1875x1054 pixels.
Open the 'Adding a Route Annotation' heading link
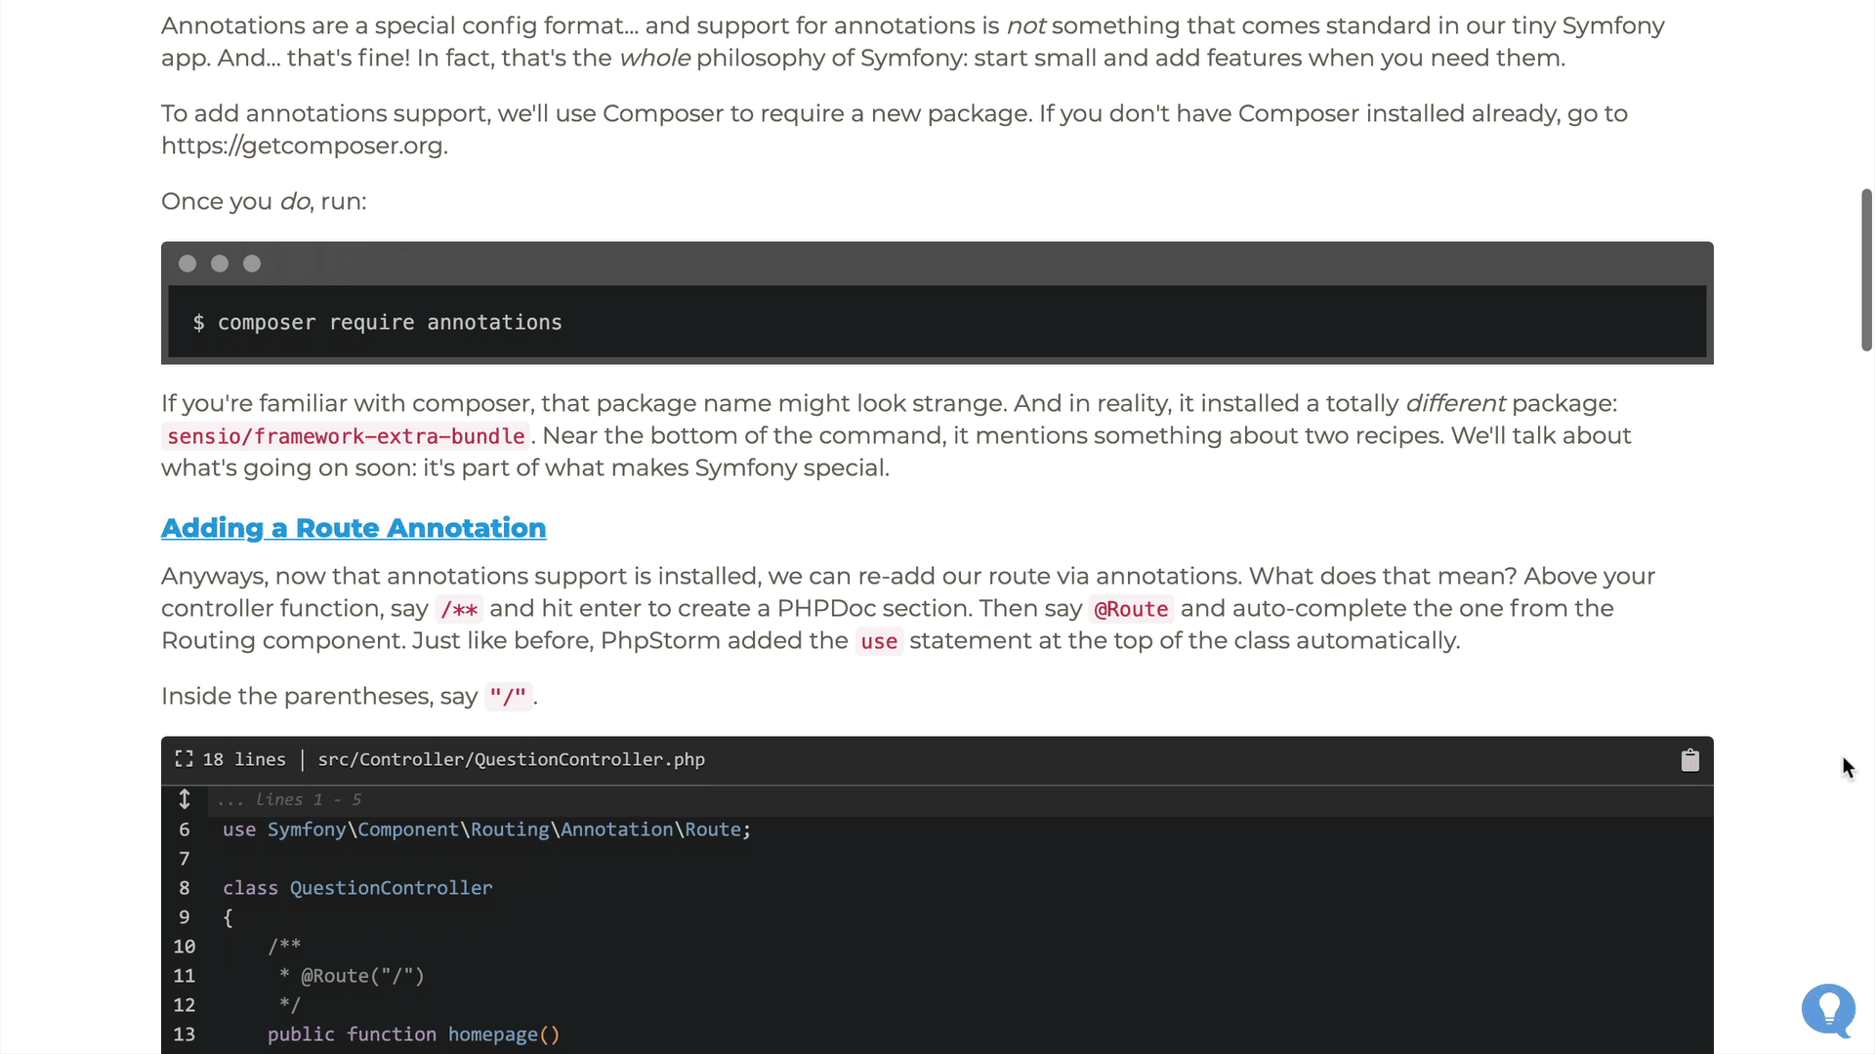pos(354,528)
